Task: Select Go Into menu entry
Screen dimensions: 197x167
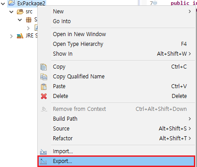Action: coord(117,21)
